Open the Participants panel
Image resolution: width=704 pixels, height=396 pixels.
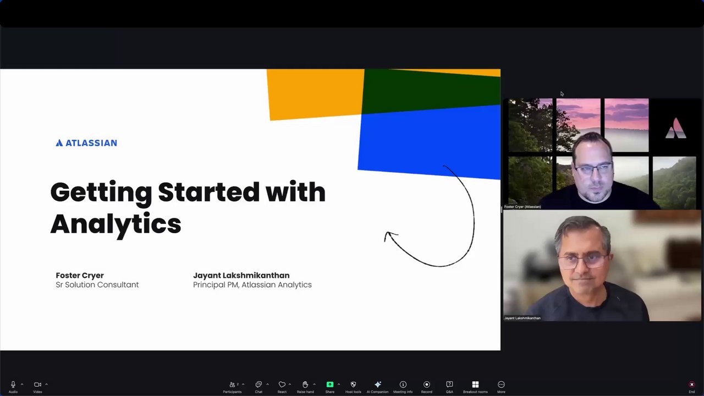(x=232, y=387)
